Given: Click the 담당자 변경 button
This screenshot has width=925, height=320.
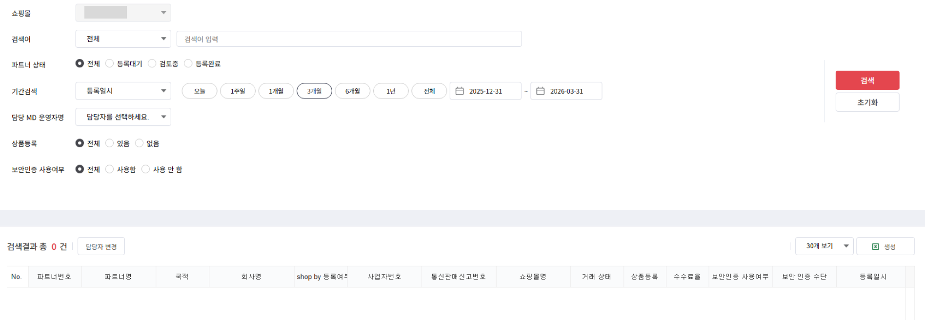Looking at the screenshot, I should click(101, 246).
